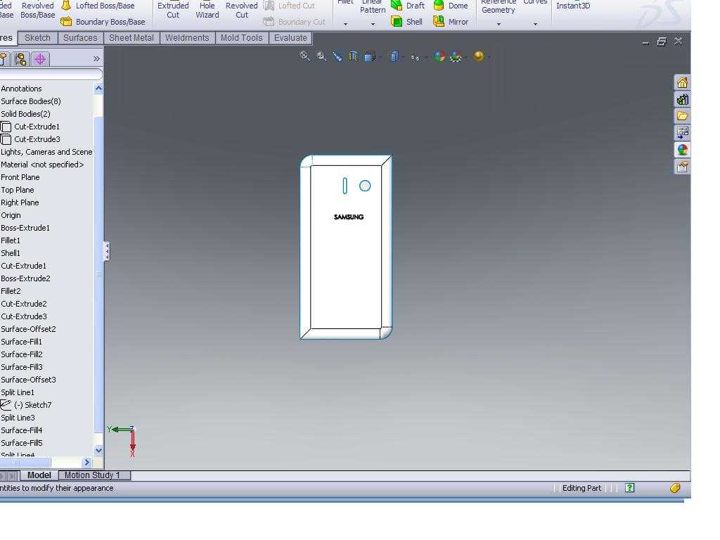Open the Display Style dropdown arrow
The height and width of the screenshot is (540, 720).
[x=403, y=58]
